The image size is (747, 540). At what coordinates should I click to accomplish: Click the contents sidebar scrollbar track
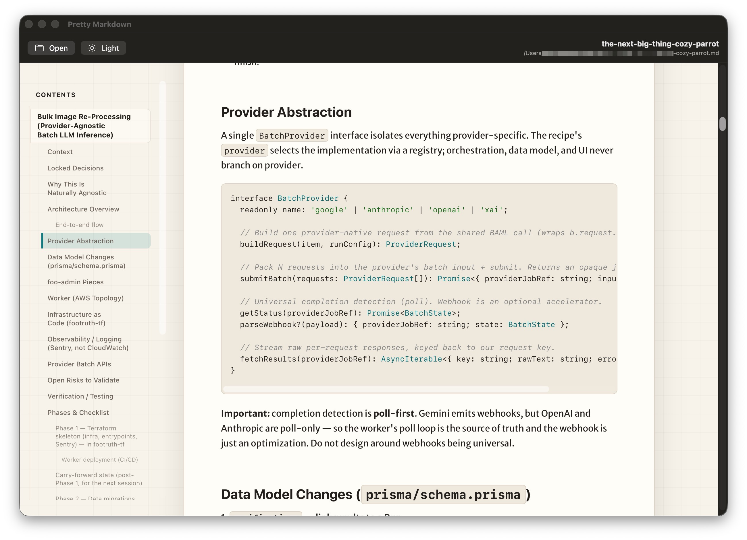point(162,207)
